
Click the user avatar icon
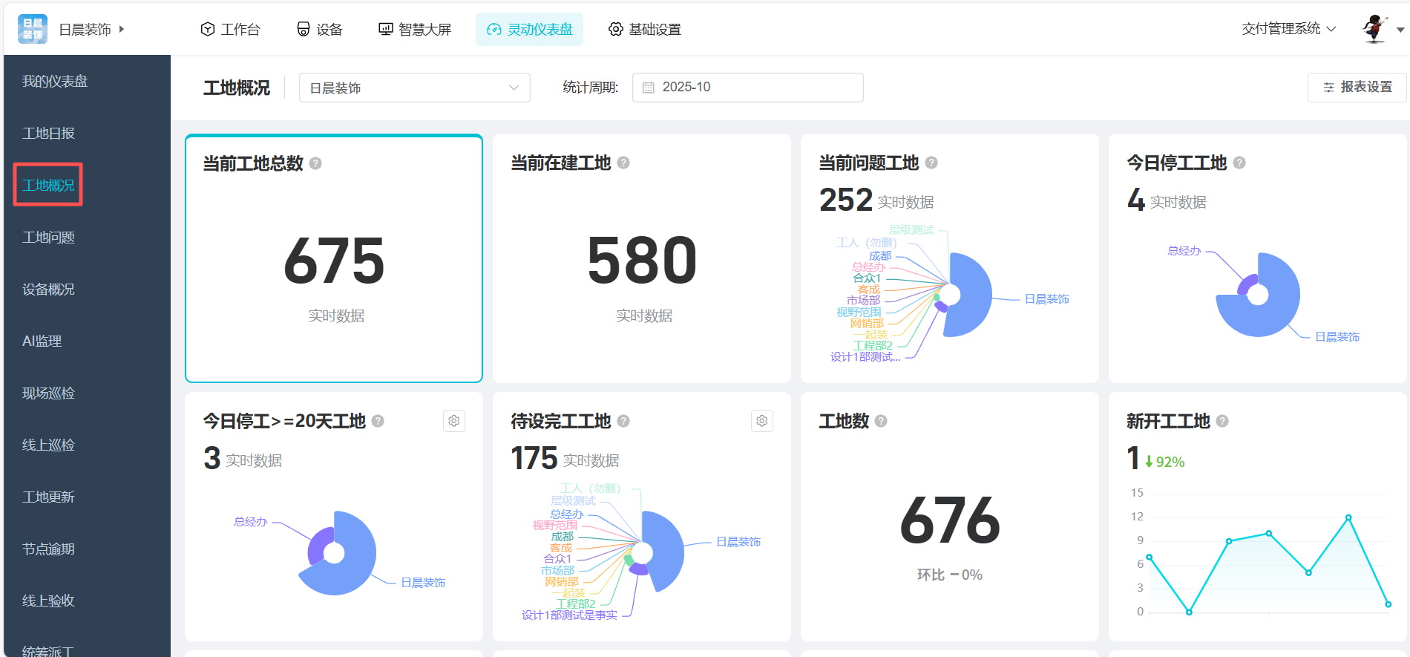1375,29
